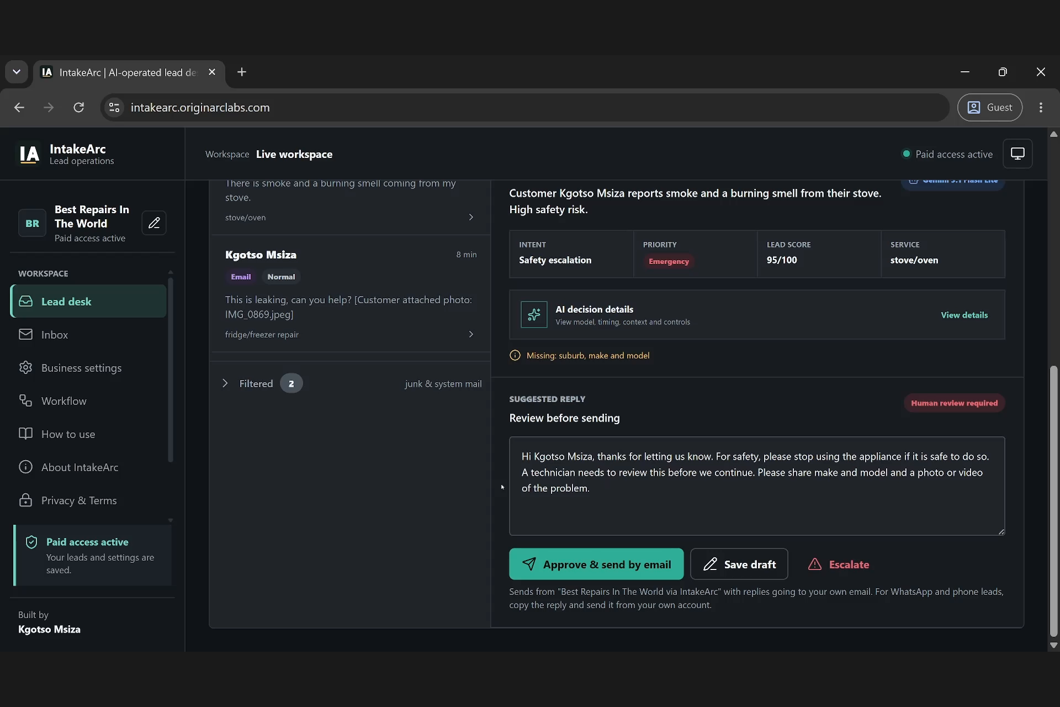Open the tab search dropdown
Screen dimensions: 1060x707
tap(17, 72)
